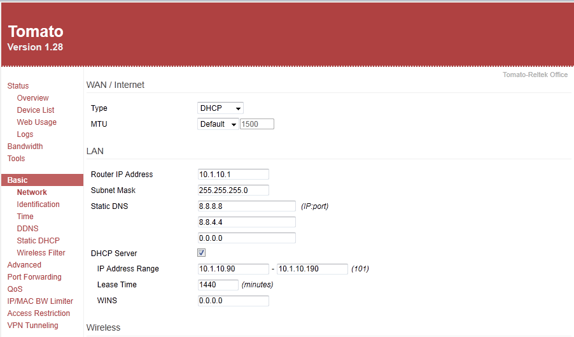This screenshot has width=574, height=337.
Task: Click the IP range start field 10.1.10.90
Action: coord(233,269)
